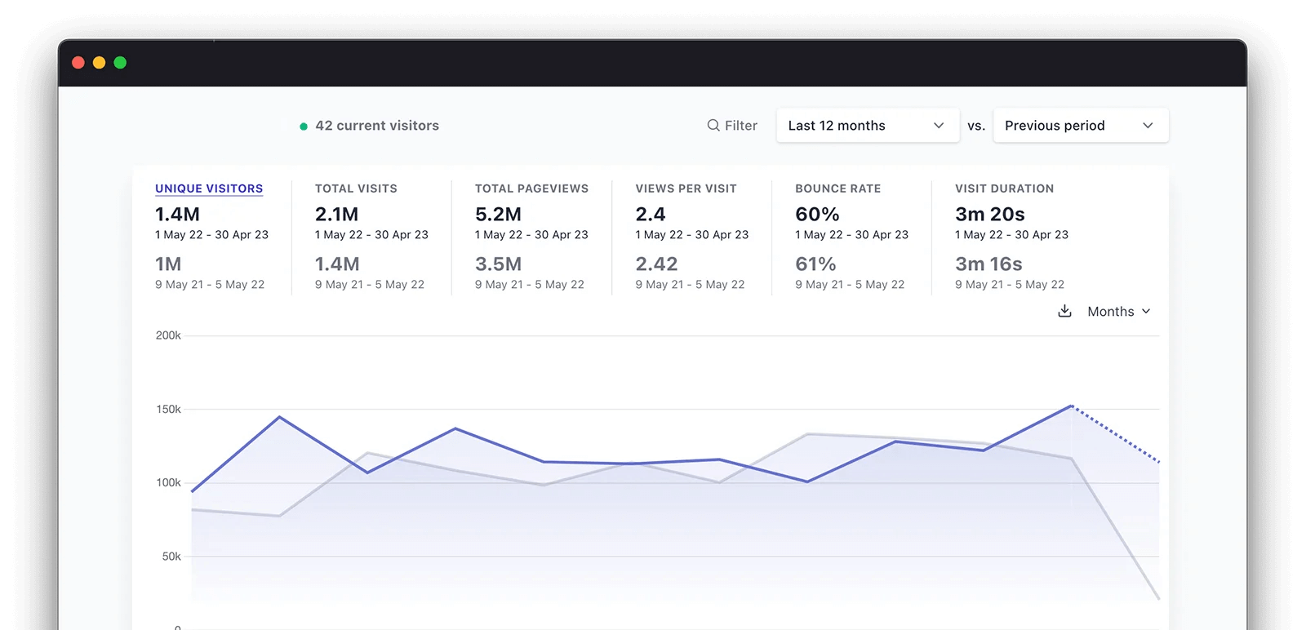Screen dimensions: 1306x630
Task: Click the 5.2M total pageviews value
Action: [x=498, y=214]
